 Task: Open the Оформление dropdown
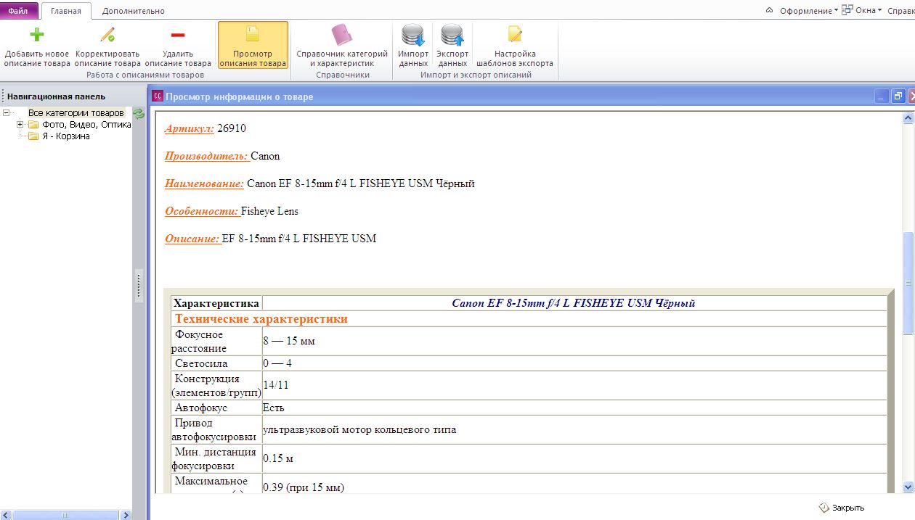pyautogui.click(x=808, y=10)
